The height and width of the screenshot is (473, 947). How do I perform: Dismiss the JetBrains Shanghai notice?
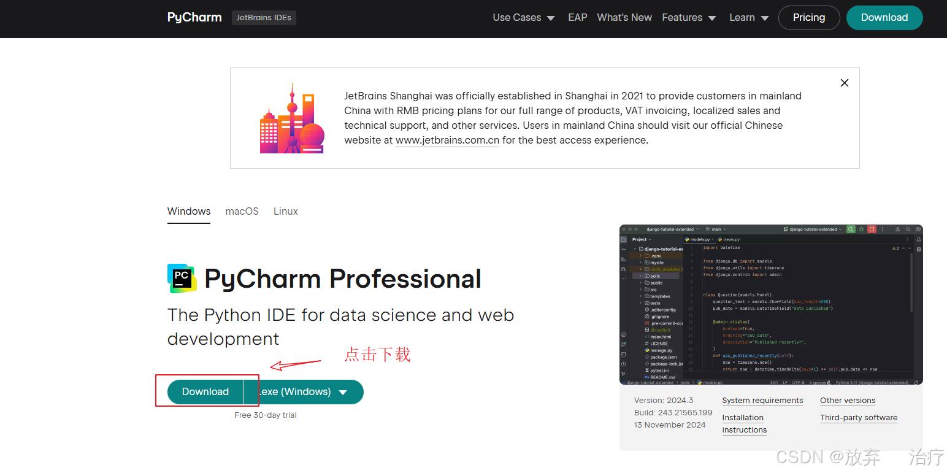coord(845,83)
